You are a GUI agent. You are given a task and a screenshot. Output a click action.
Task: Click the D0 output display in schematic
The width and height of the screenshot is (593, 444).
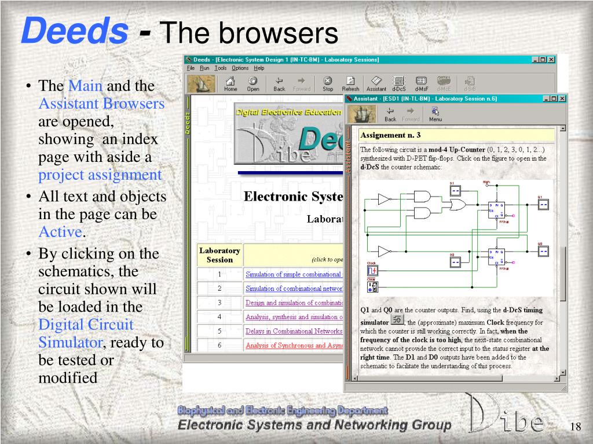(x=455, y=262)
